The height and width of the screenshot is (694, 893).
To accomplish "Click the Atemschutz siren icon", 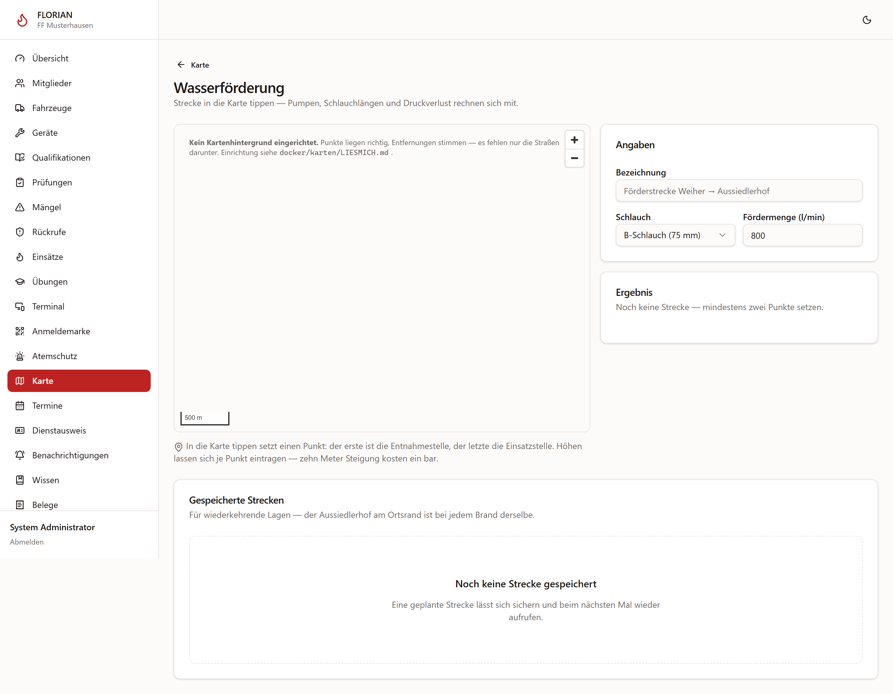I will coord(20,356).
